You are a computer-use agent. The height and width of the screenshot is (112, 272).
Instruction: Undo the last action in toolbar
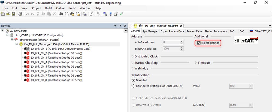(27, 14)
